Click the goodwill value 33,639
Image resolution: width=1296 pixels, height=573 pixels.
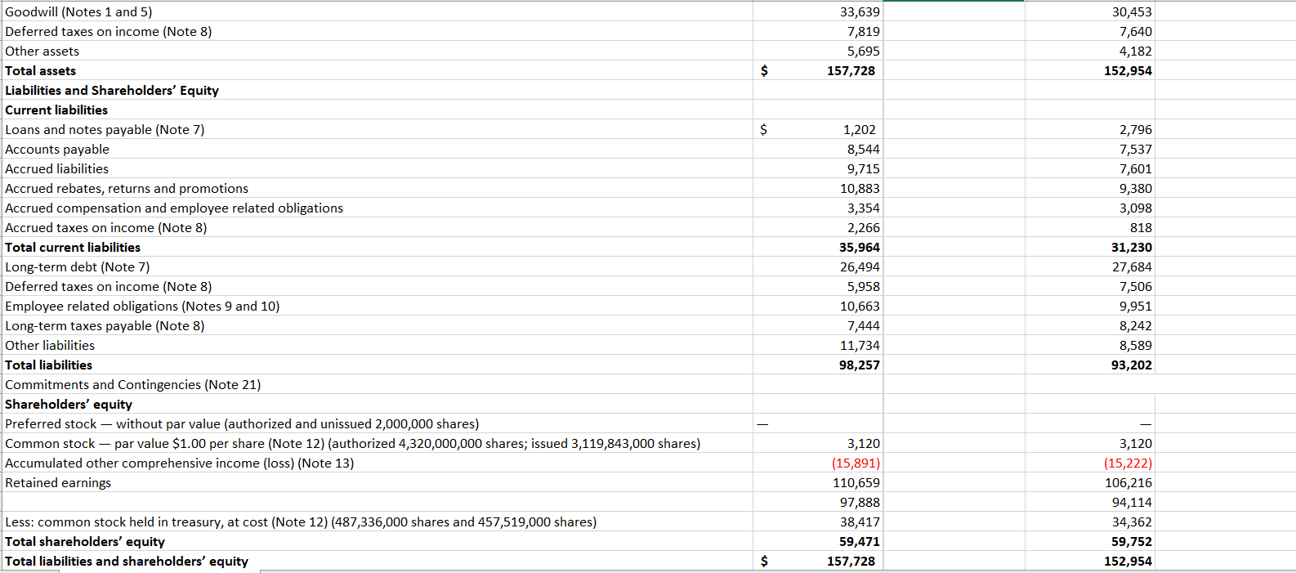(818, 11)
